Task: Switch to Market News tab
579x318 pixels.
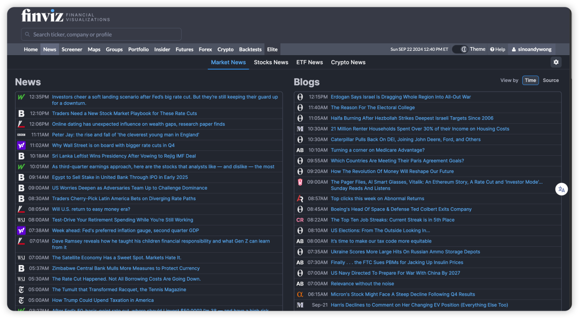Action: tap(228, 62)
